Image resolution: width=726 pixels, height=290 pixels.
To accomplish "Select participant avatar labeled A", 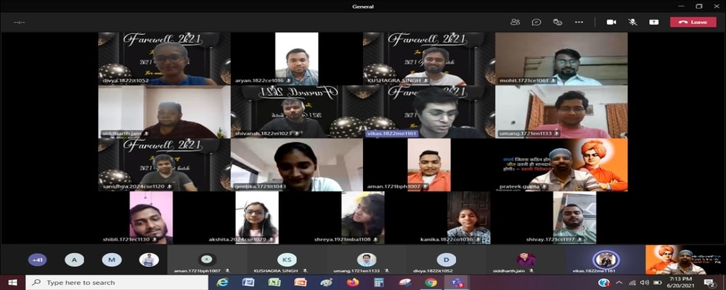I will tap(74, 260).
